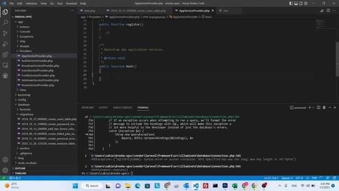This screenshot has height=191, width=339.
Task: Collapse the Providers folder
Action: coord(25,51)
